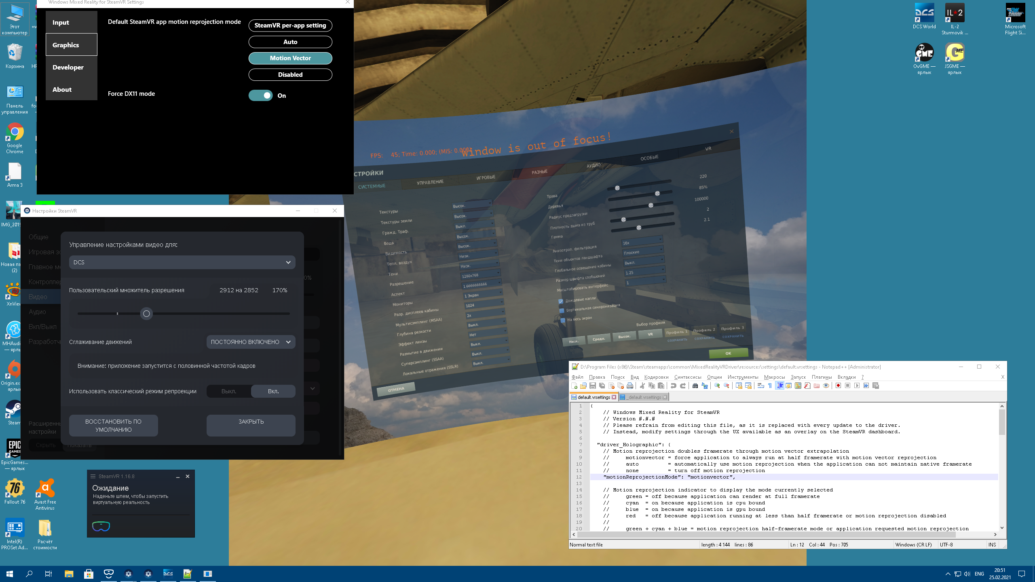Click the Zoom in magnifier in Notepad++
This screenshot has height=582, width=1035.
click(x=717, y=386)
